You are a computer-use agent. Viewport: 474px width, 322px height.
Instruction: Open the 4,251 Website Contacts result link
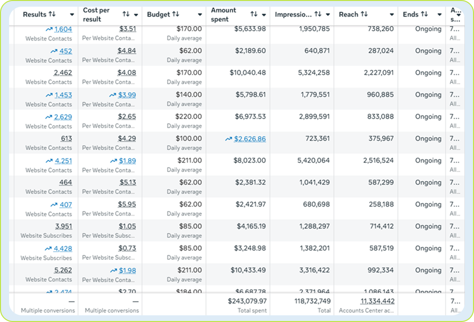(x=63, y=161)
